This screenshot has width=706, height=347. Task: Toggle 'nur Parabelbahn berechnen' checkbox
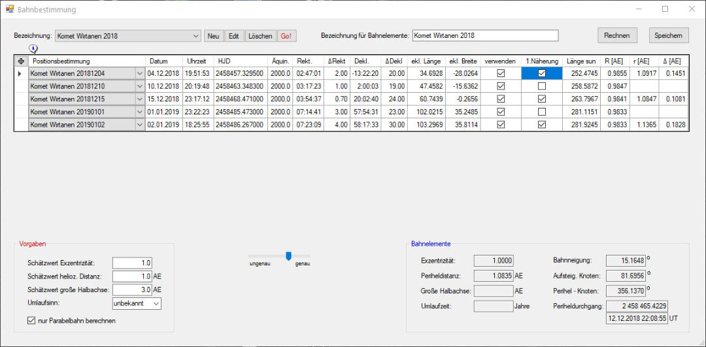31,320
